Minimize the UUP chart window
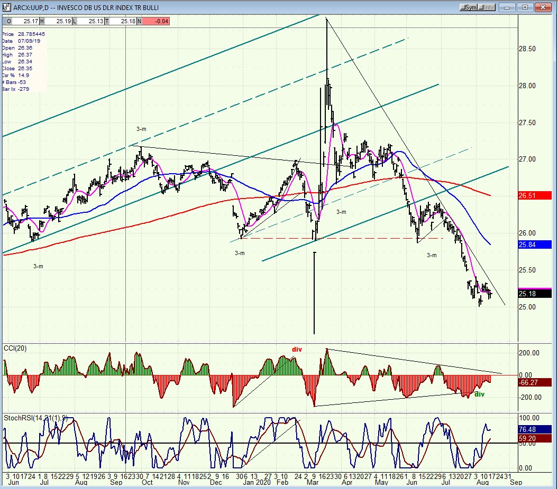The width and height of the screenshot is (558, 489). (507, 7)
